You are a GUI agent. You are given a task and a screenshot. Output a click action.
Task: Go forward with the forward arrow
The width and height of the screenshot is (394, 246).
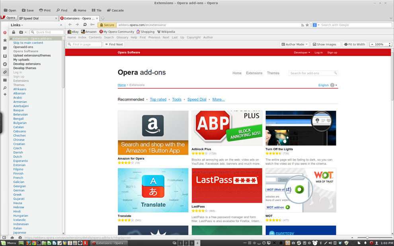click(x=77, y=25)
